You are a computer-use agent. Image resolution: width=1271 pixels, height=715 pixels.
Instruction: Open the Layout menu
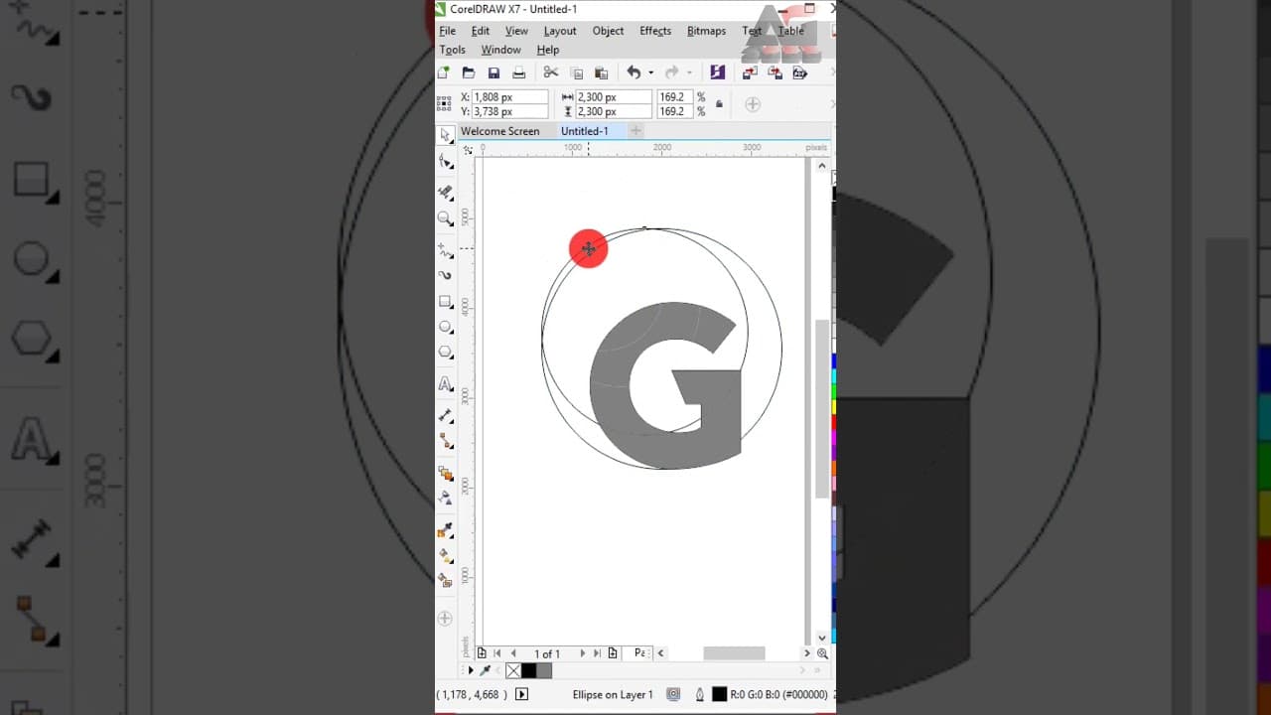pyautogui.click(x=560, y=31)
